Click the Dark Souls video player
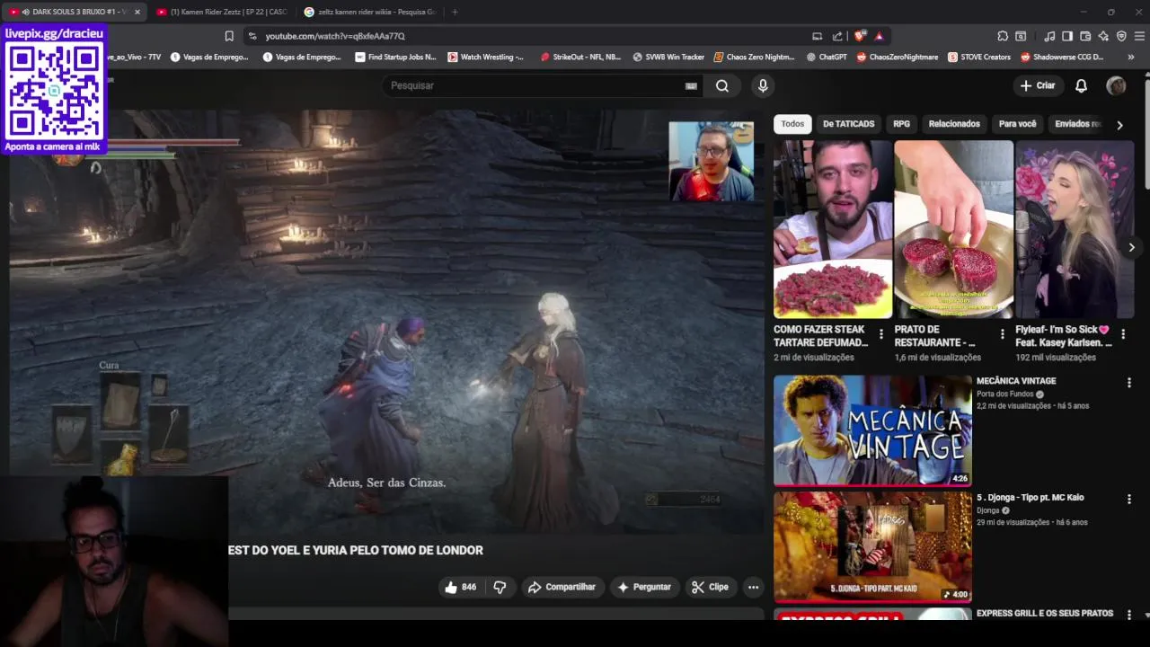1150x647 pixels. tap(386, 323)
